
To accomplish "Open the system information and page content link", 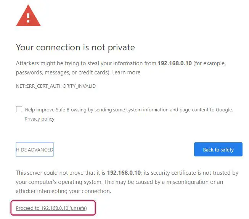I will (167, 110).
